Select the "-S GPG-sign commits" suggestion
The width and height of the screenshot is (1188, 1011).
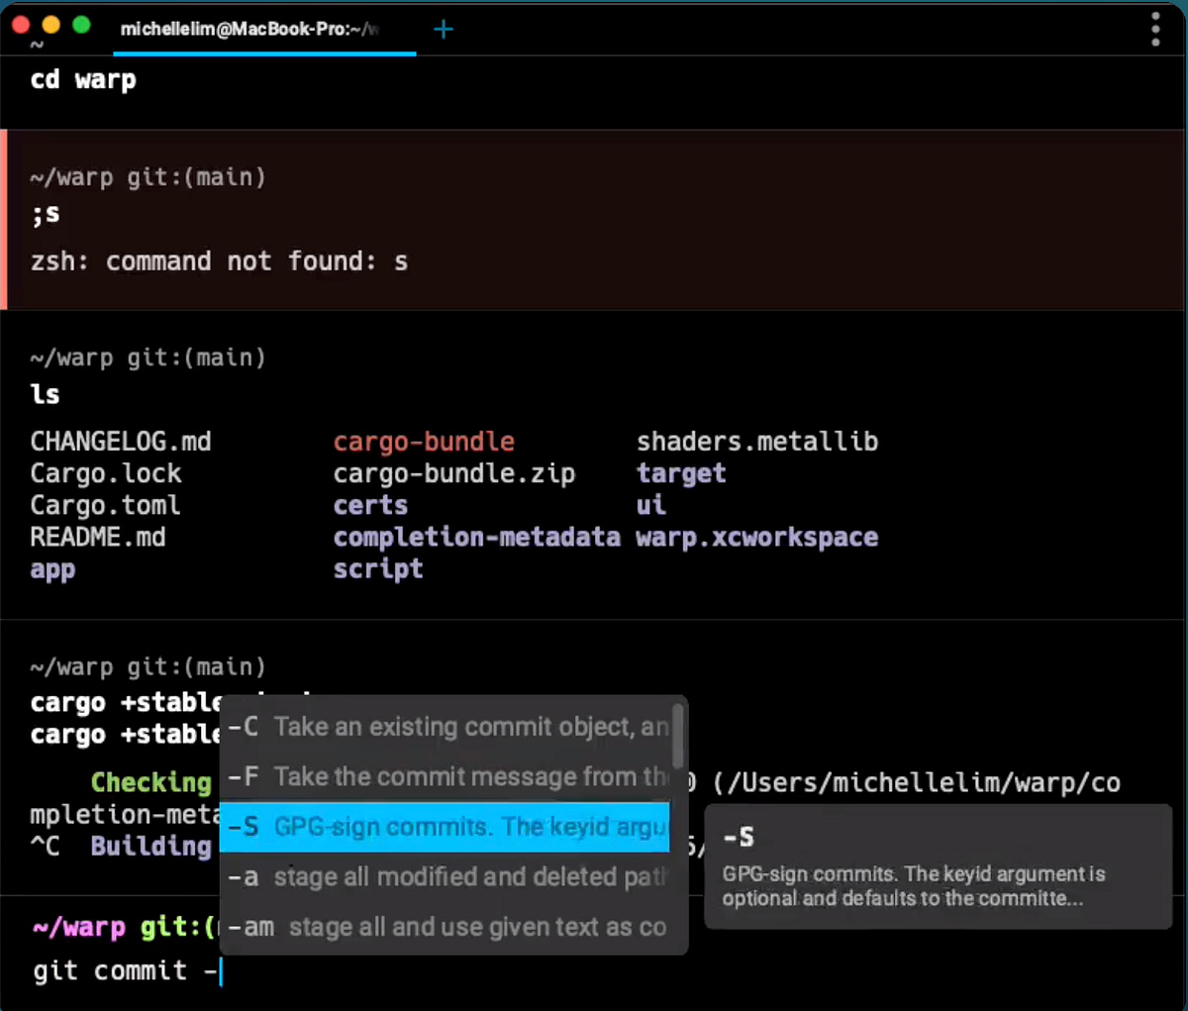pos(445,828)
